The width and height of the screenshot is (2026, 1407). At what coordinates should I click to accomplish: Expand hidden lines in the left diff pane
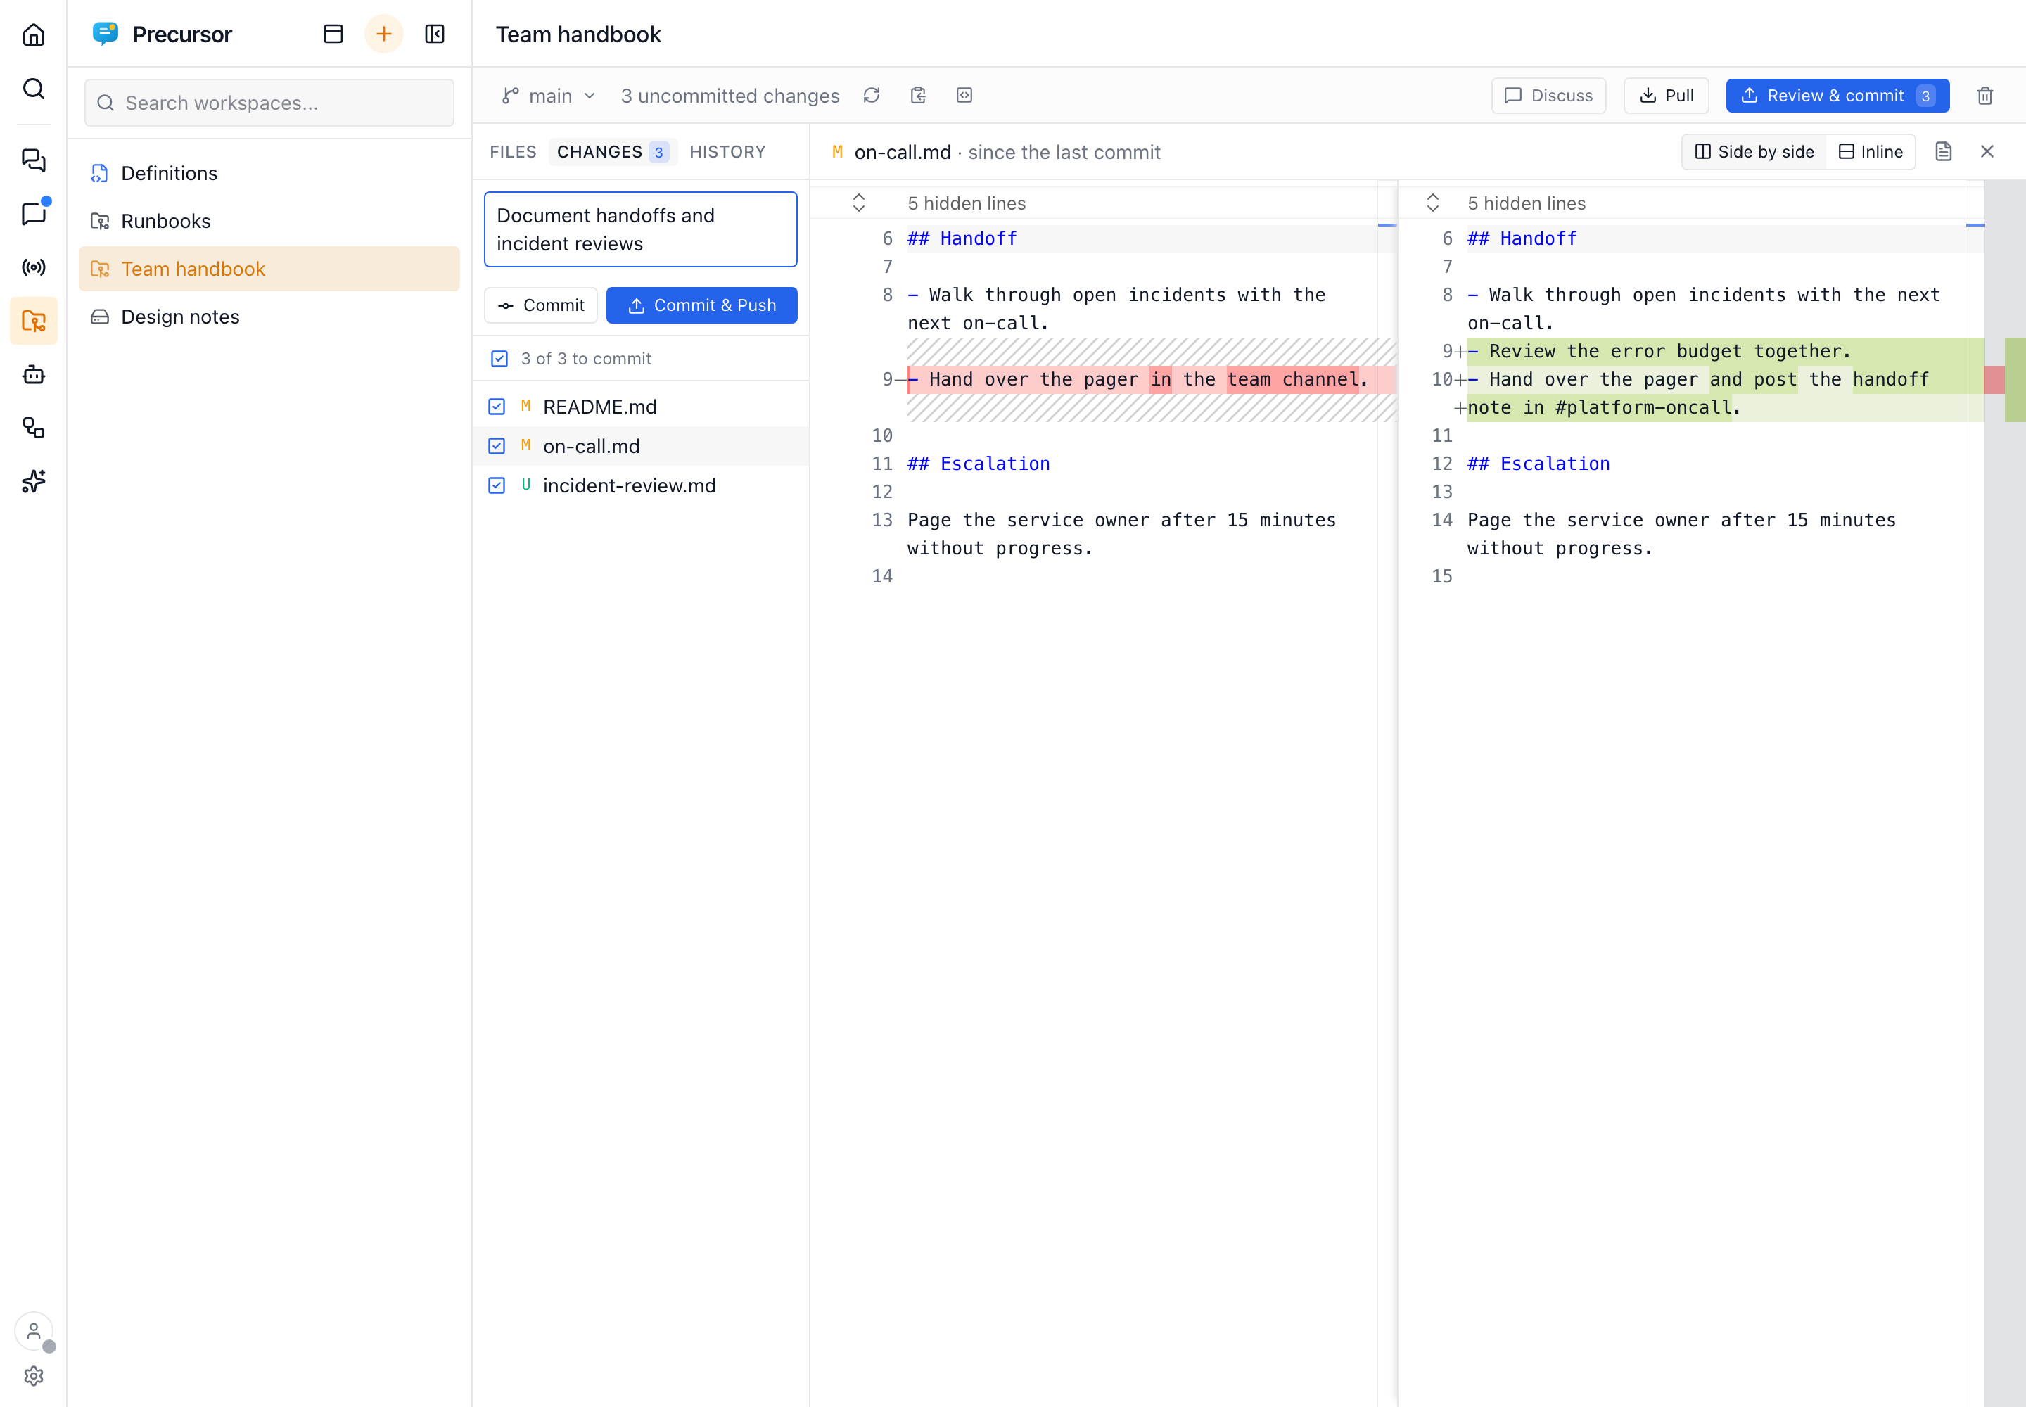(859, 203)
